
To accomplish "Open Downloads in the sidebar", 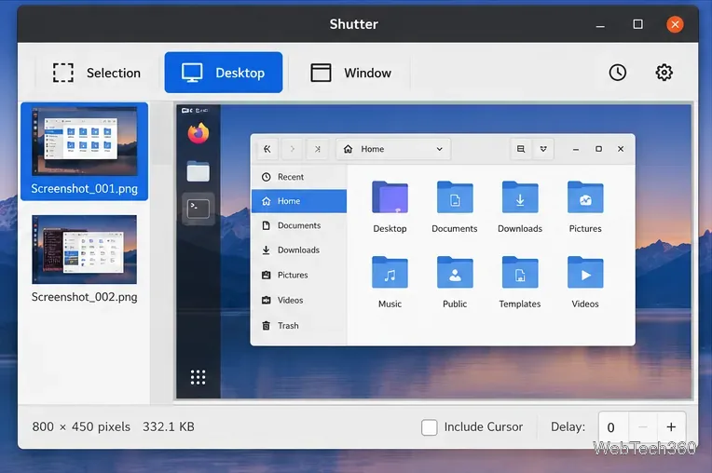I will [299, 250].
